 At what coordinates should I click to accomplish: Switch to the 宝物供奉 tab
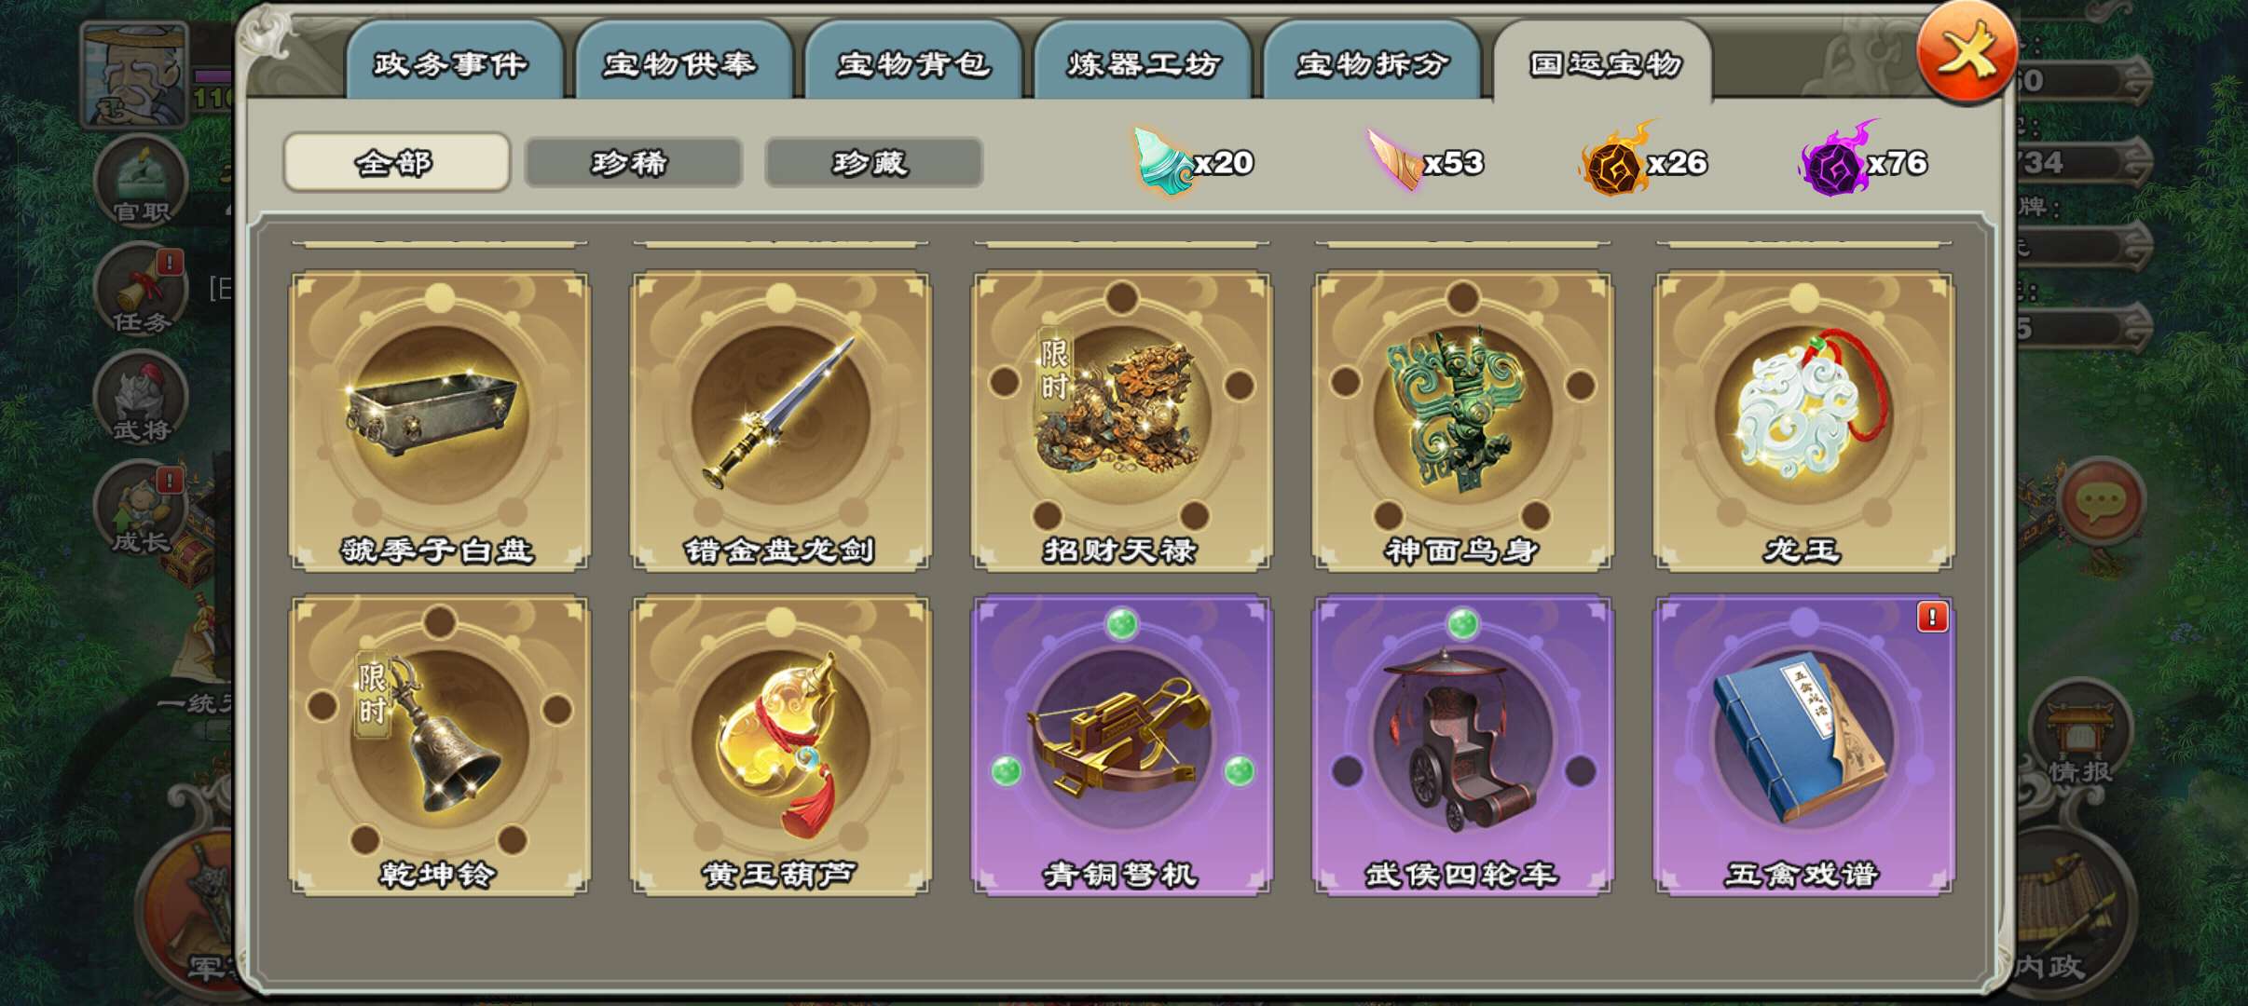[682, 61]
